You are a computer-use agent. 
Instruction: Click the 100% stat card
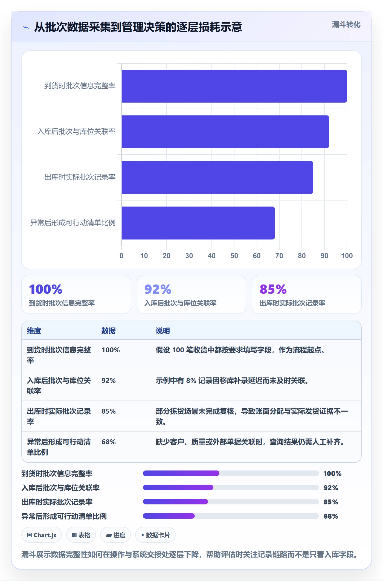click(76, 294)
